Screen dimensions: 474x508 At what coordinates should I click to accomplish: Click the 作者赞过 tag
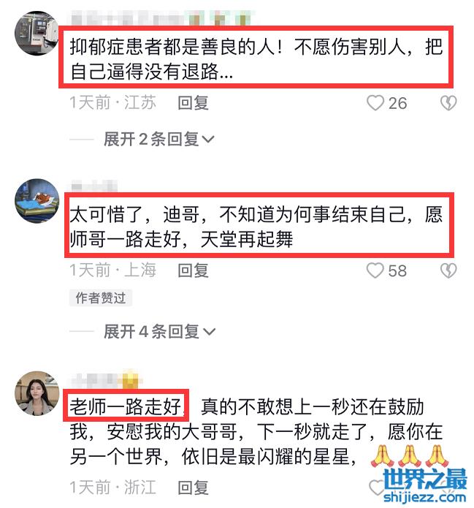click(101, 297)
